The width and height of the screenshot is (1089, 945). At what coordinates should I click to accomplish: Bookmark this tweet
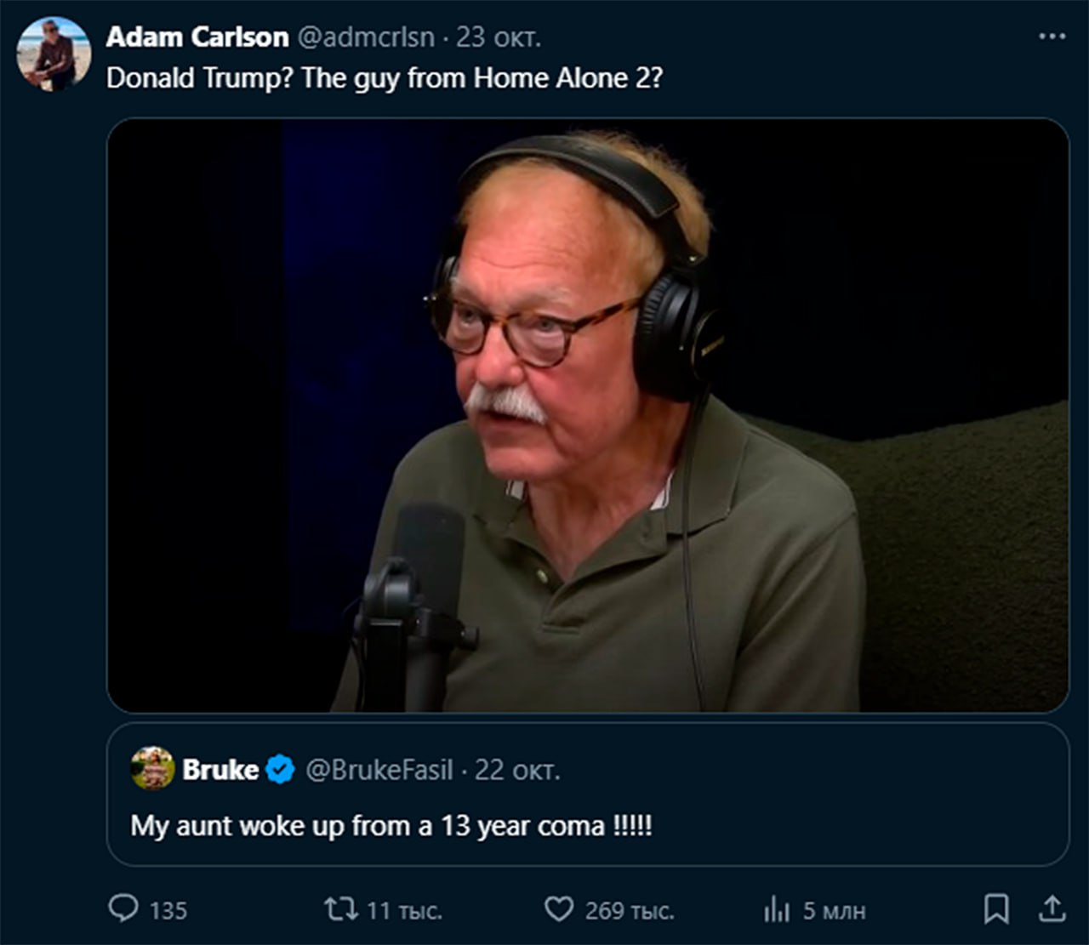pyautogui.click(x=996, y=909)
